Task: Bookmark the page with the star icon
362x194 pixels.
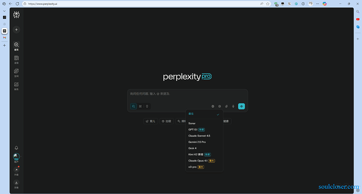Action: pos(268,4)
